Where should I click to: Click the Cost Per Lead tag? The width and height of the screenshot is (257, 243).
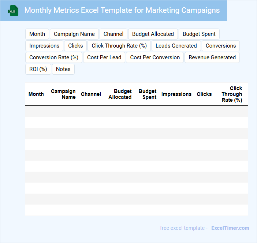pos(104,57)
